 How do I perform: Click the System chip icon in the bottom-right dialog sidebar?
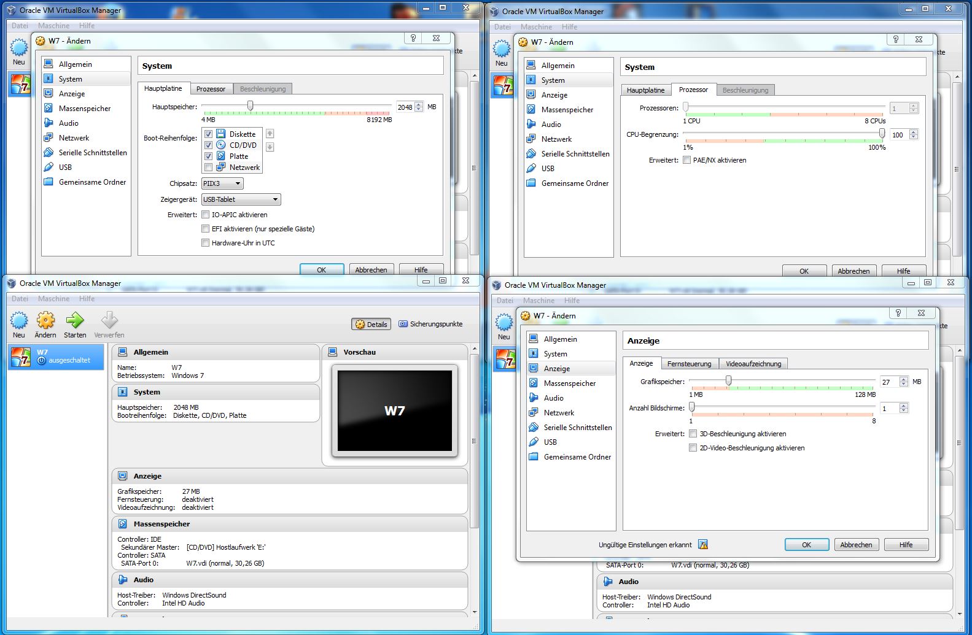point(534,353)
